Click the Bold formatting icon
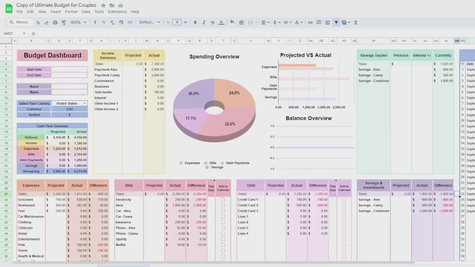 click(x=195, y=22)
